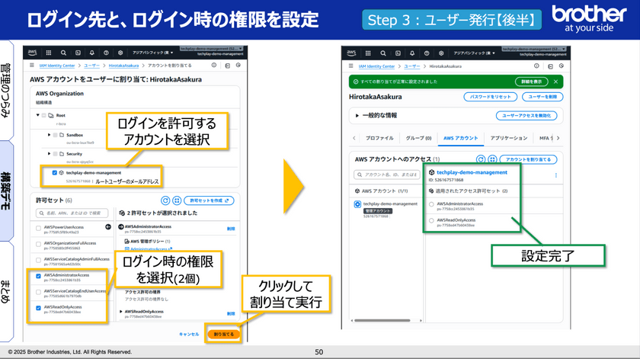
Task: Refresh the 許可セット list
Action: coord(166,200)
